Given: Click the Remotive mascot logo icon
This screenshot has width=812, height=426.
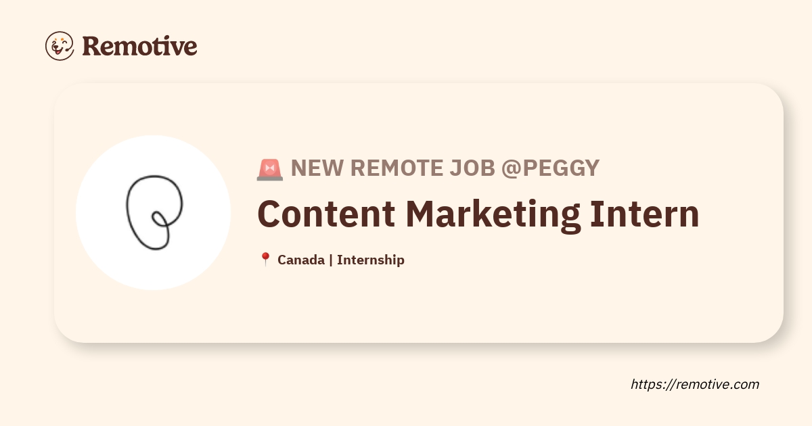Looking at the screenshot, I should pos(60,46).
